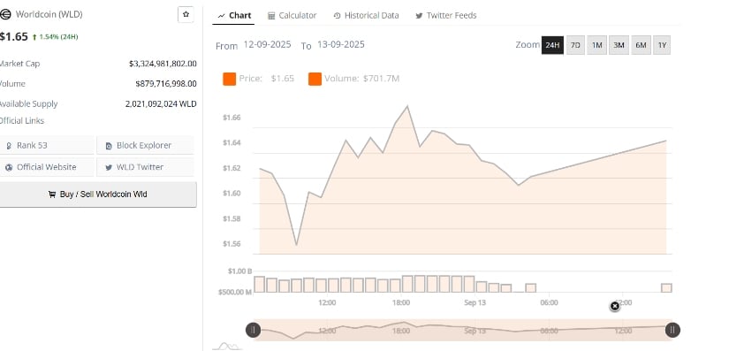Click the shopping cart icon on Buy/Sell button
This screenshot has width=729, height=351.
[52, 195]
